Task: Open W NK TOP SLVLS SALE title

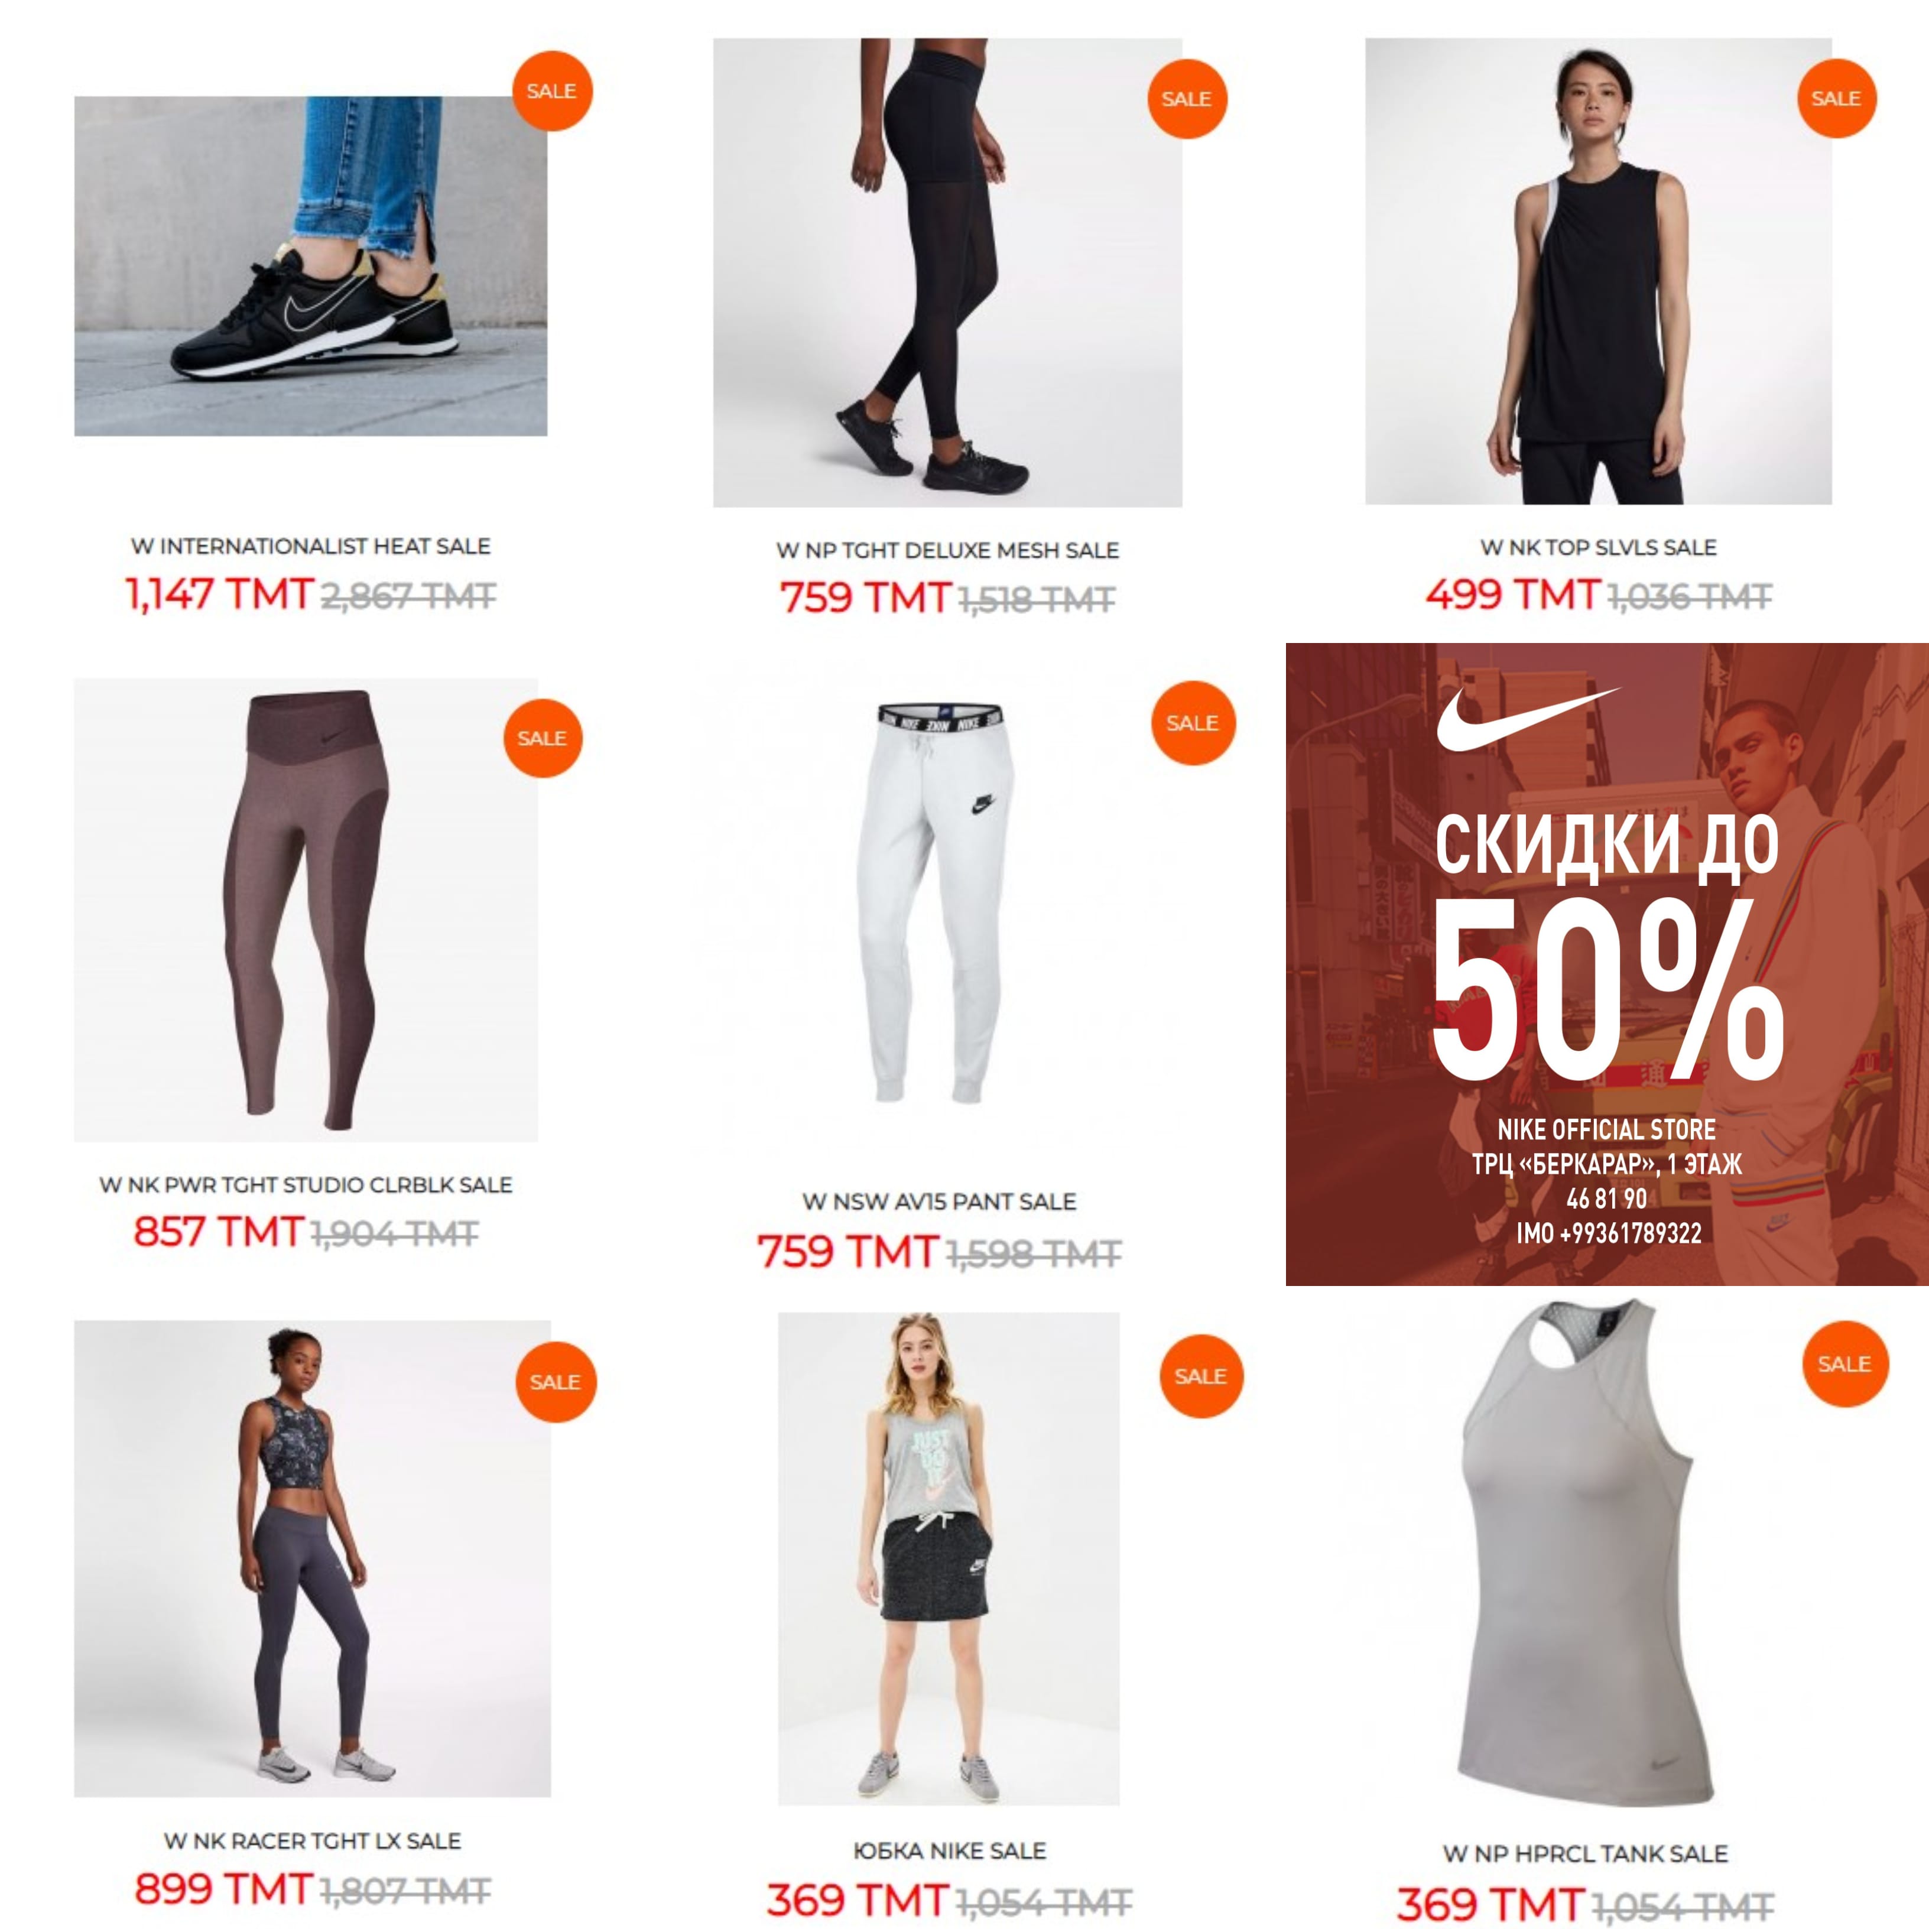Action: tap(1599, 547)
